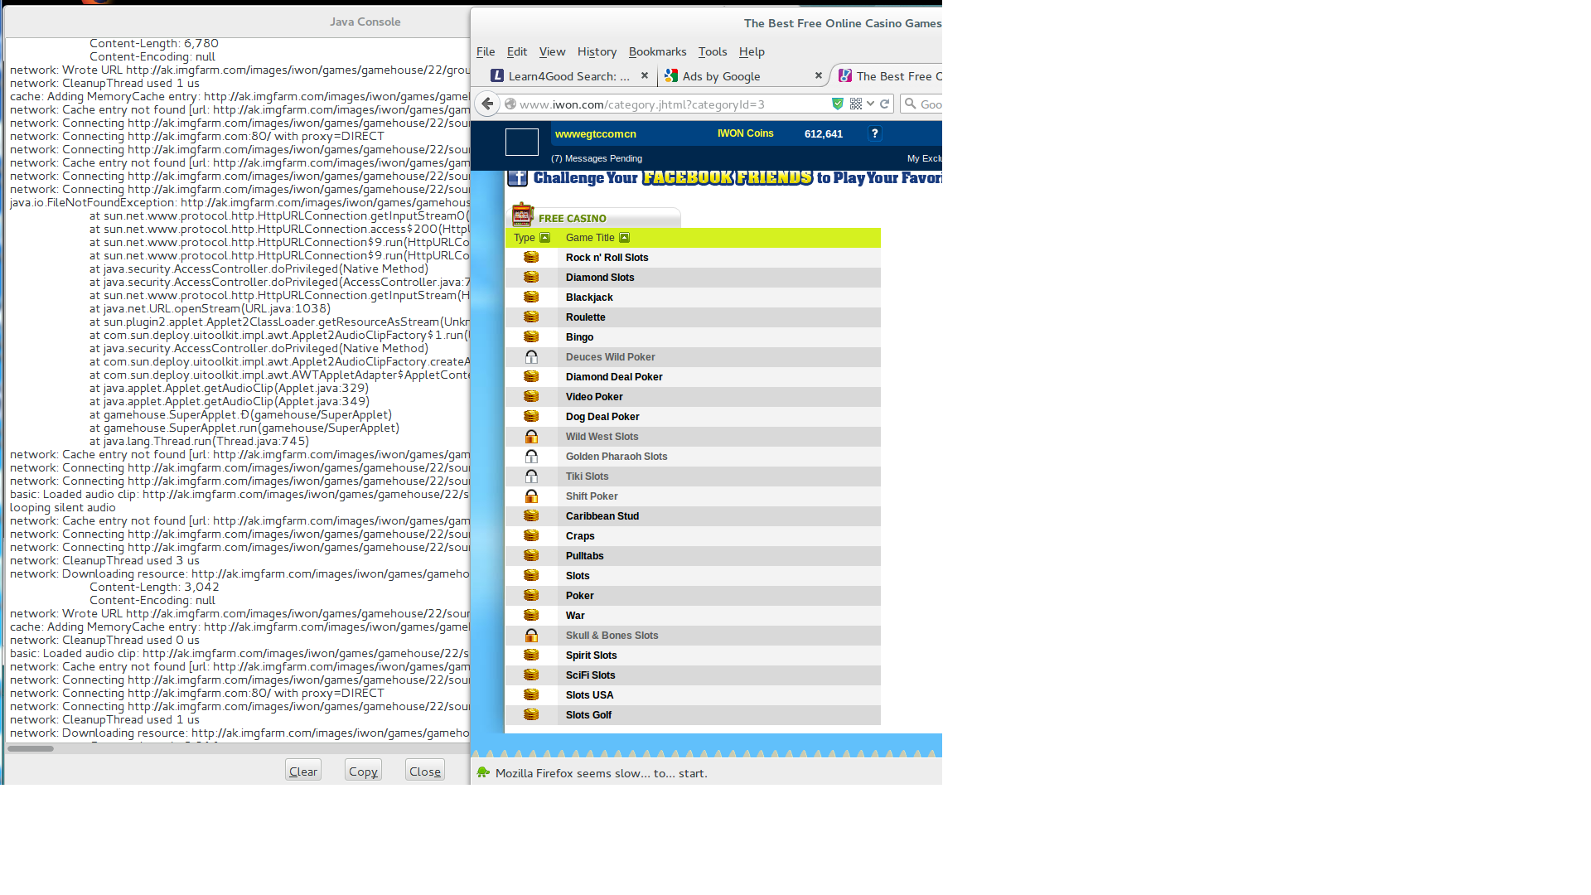This screenshot has height=895, width=1591.
Task: Close the Learn4Good Search tab
Action: pyautogui.click(x=645, y=75)
